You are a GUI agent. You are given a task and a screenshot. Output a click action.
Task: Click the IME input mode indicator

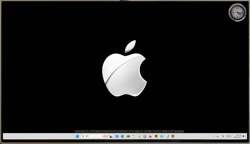pos(223,136)
